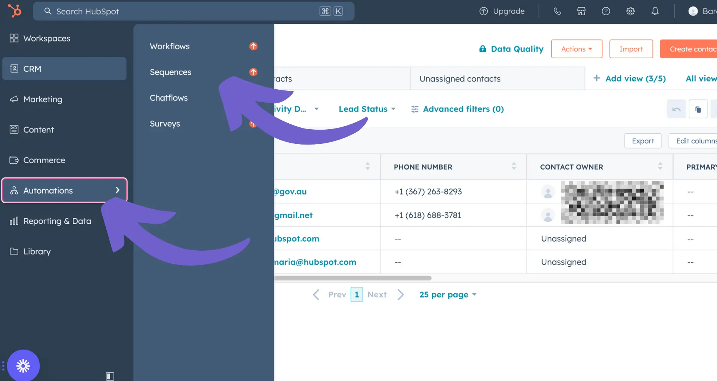Image resolution: width=717 pixels, height=381 pixels.
Task: Click the gov.au row owner avatar
Action: (x=548, y=192)
